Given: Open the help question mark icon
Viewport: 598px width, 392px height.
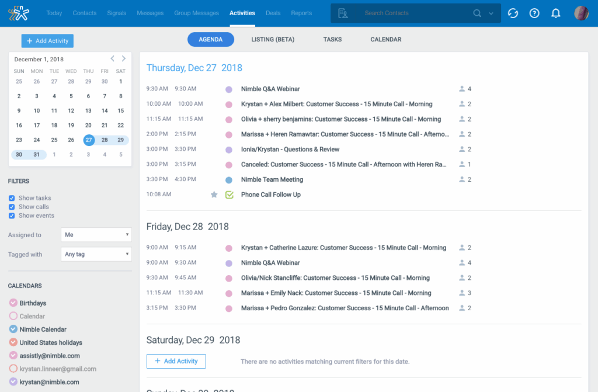Looking at the screenshot, I should [534, 13].
